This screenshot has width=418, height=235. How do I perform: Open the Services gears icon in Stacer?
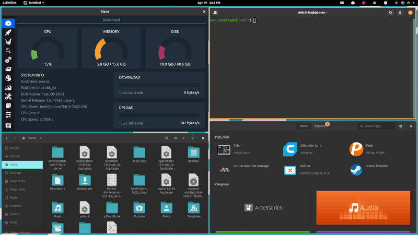[8, 60]
